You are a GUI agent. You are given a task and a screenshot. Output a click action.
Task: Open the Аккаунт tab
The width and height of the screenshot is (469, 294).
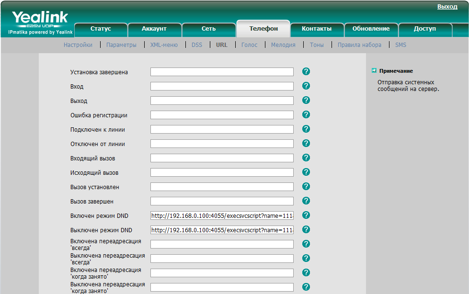[x=154, y=29]
